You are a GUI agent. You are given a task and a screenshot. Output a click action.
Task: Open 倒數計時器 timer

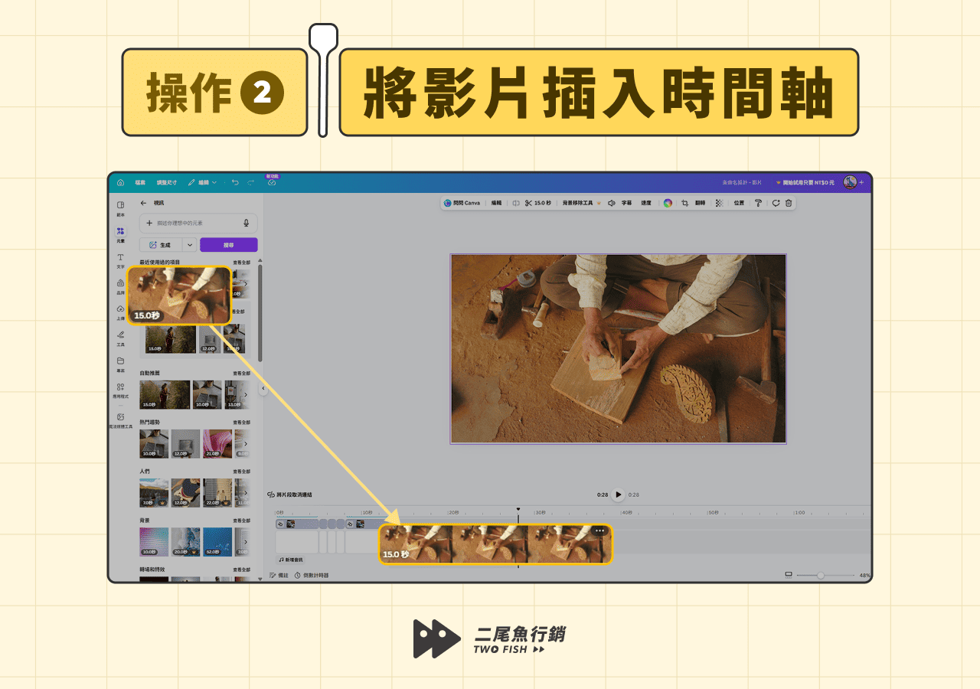click(312, 575)
